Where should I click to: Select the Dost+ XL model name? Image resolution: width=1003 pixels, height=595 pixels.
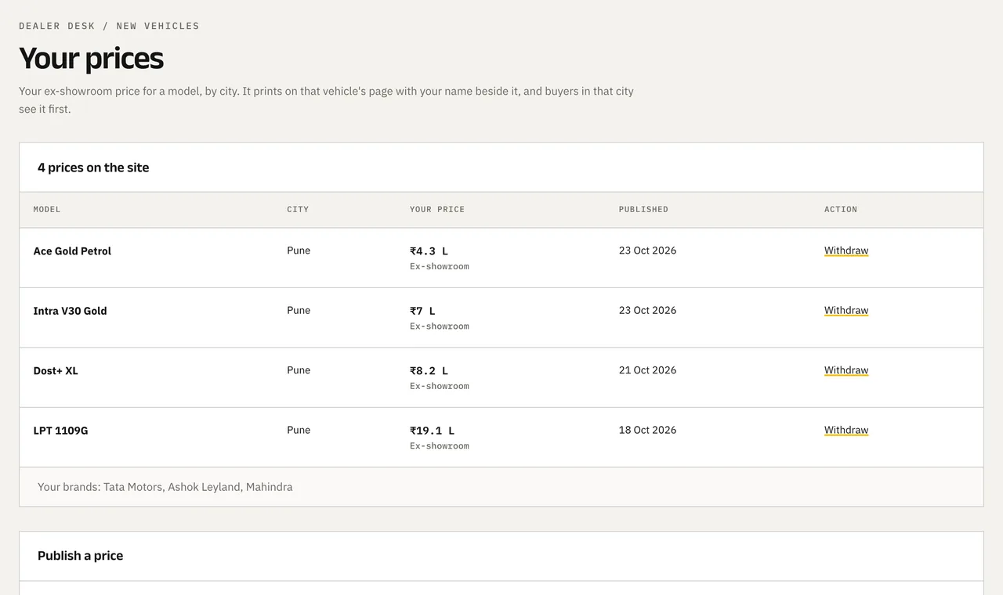56,371
